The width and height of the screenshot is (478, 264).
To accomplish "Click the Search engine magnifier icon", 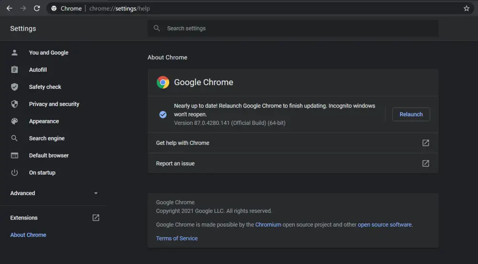I will (14, 138).
